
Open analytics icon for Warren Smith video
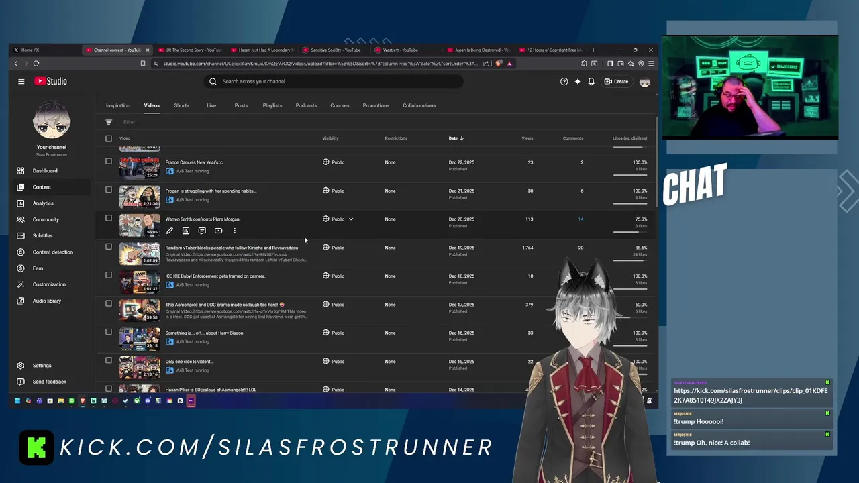coord(186,231)
